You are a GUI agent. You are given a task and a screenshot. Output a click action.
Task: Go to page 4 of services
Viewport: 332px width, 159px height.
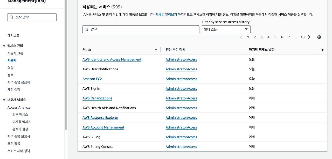pos(268,37)
